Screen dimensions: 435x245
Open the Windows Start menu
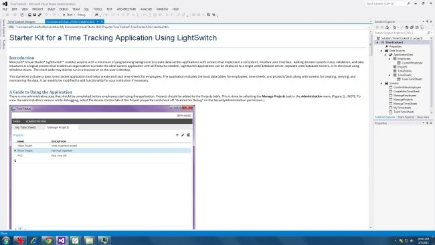[6, 240]
